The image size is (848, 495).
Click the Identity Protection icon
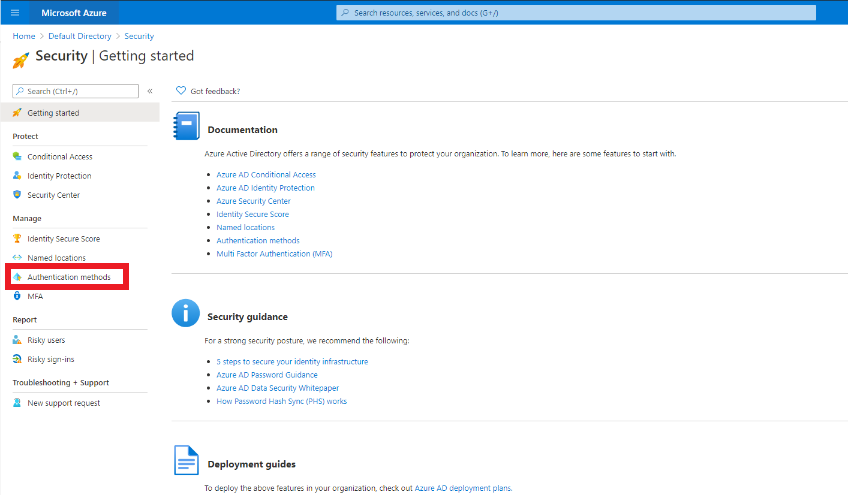point(17,176)
